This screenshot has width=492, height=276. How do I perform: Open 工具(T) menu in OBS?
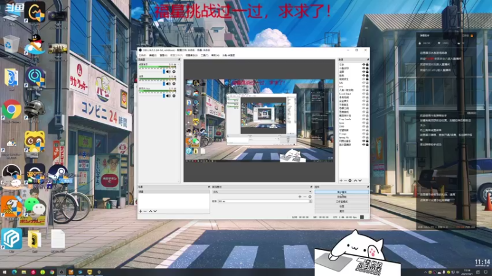pyautogui.click(x=205, y=55)
